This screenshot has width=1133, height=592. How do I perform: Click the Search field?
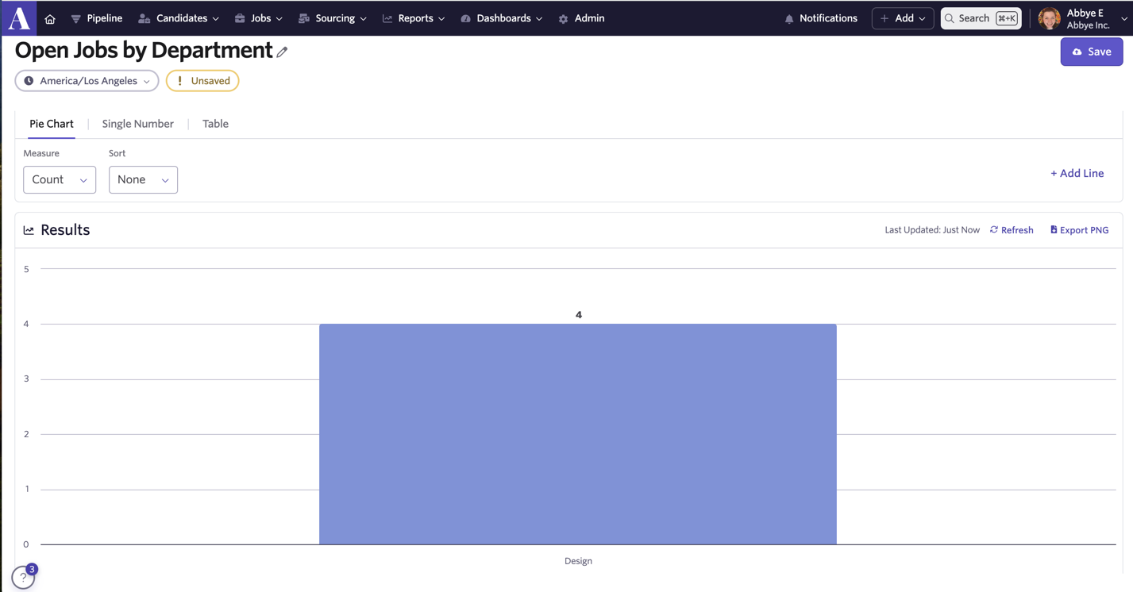pyautogui.click(x=981, y=18)
